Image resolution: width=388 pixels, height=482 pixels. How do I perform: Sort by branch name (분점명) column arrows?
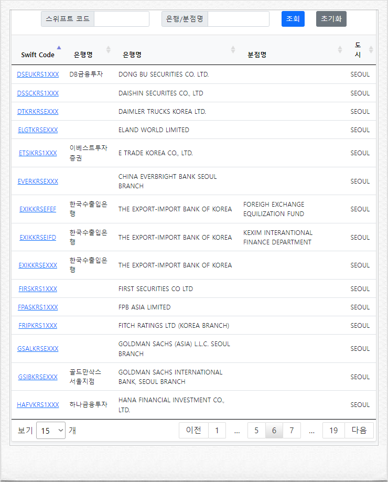pyautogui.click(x=340, y=49)
